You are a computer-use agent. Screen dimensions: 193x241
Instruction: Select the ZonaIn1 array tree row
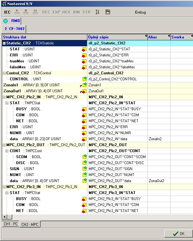tap(44, 85)
